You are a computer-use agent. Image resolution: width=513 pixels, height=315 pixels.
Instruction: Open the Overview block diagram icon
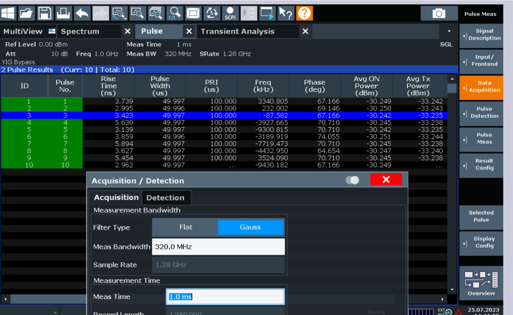481,283
